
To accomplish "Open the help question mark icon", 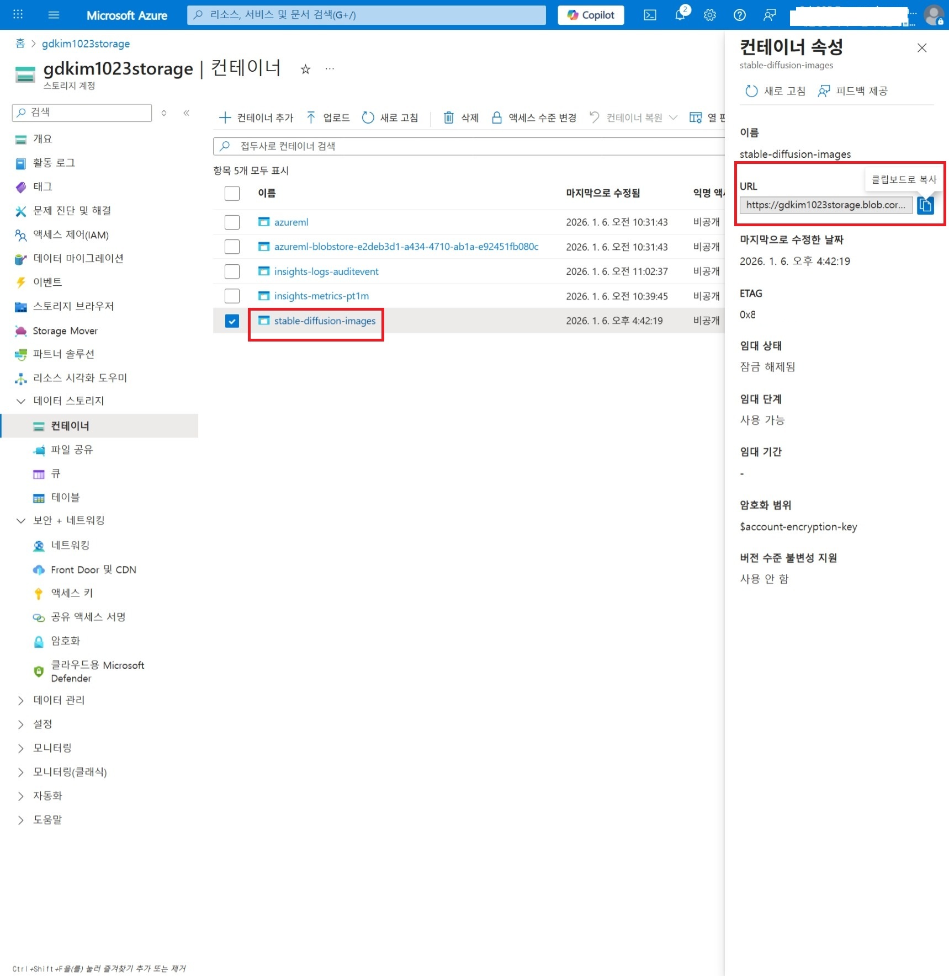I will (x=739, y=15).
